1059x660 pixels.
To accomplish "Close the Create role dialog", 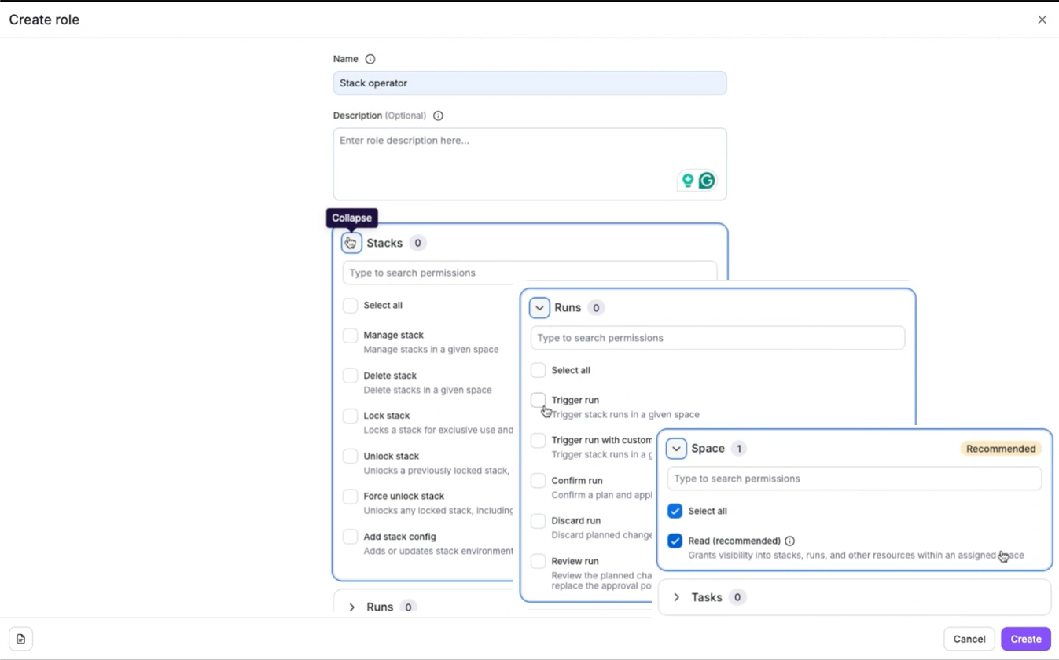I will click(1042, 20).
